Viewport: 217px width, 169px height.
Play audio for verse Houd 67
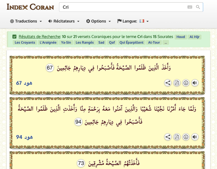coord(195,83)
